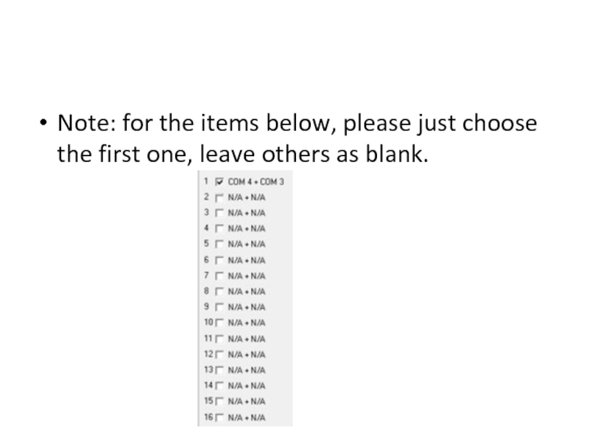Check the row 13 checkbox
The image size is (589, 442).
[219, 370]
